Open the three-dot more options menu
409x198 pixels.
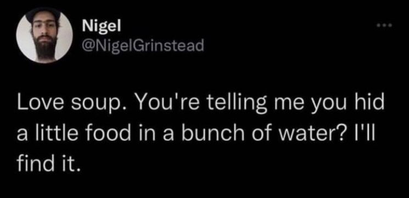click(385, 25)
